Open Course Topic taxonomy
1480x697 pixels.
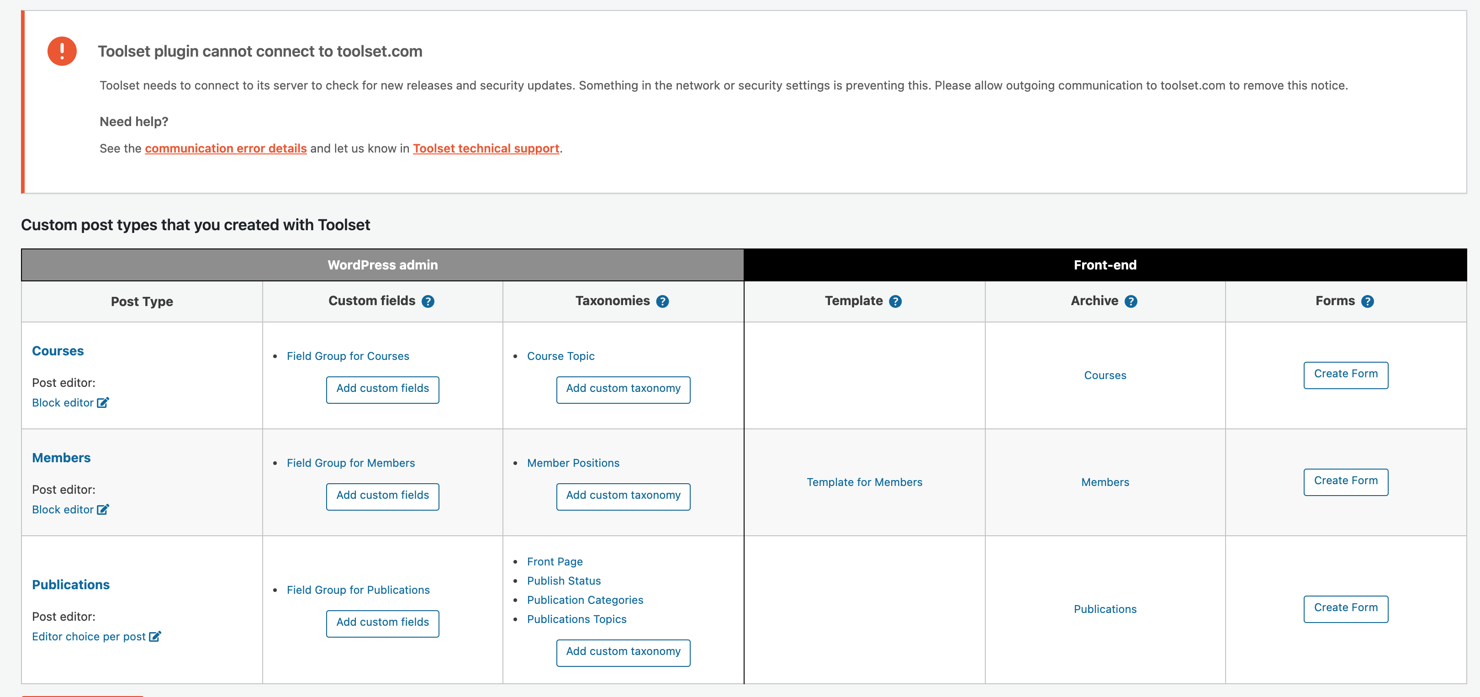tap(561, 356)
